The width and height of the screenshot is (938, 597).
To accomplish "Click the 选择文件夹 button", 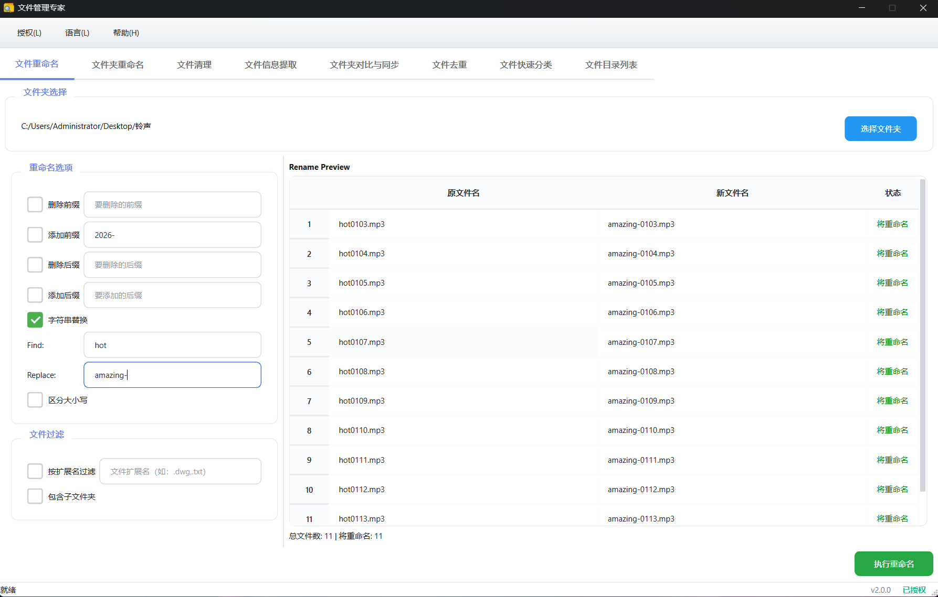I will pos(880,129).
